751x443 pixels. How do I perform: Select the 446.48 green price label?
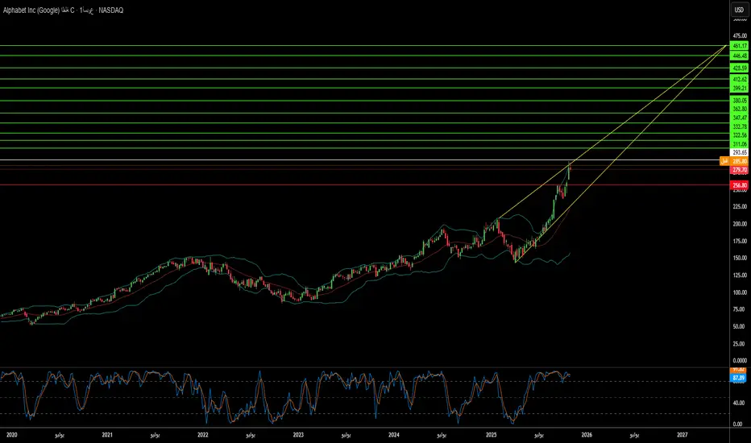click(x=739, y=56)
